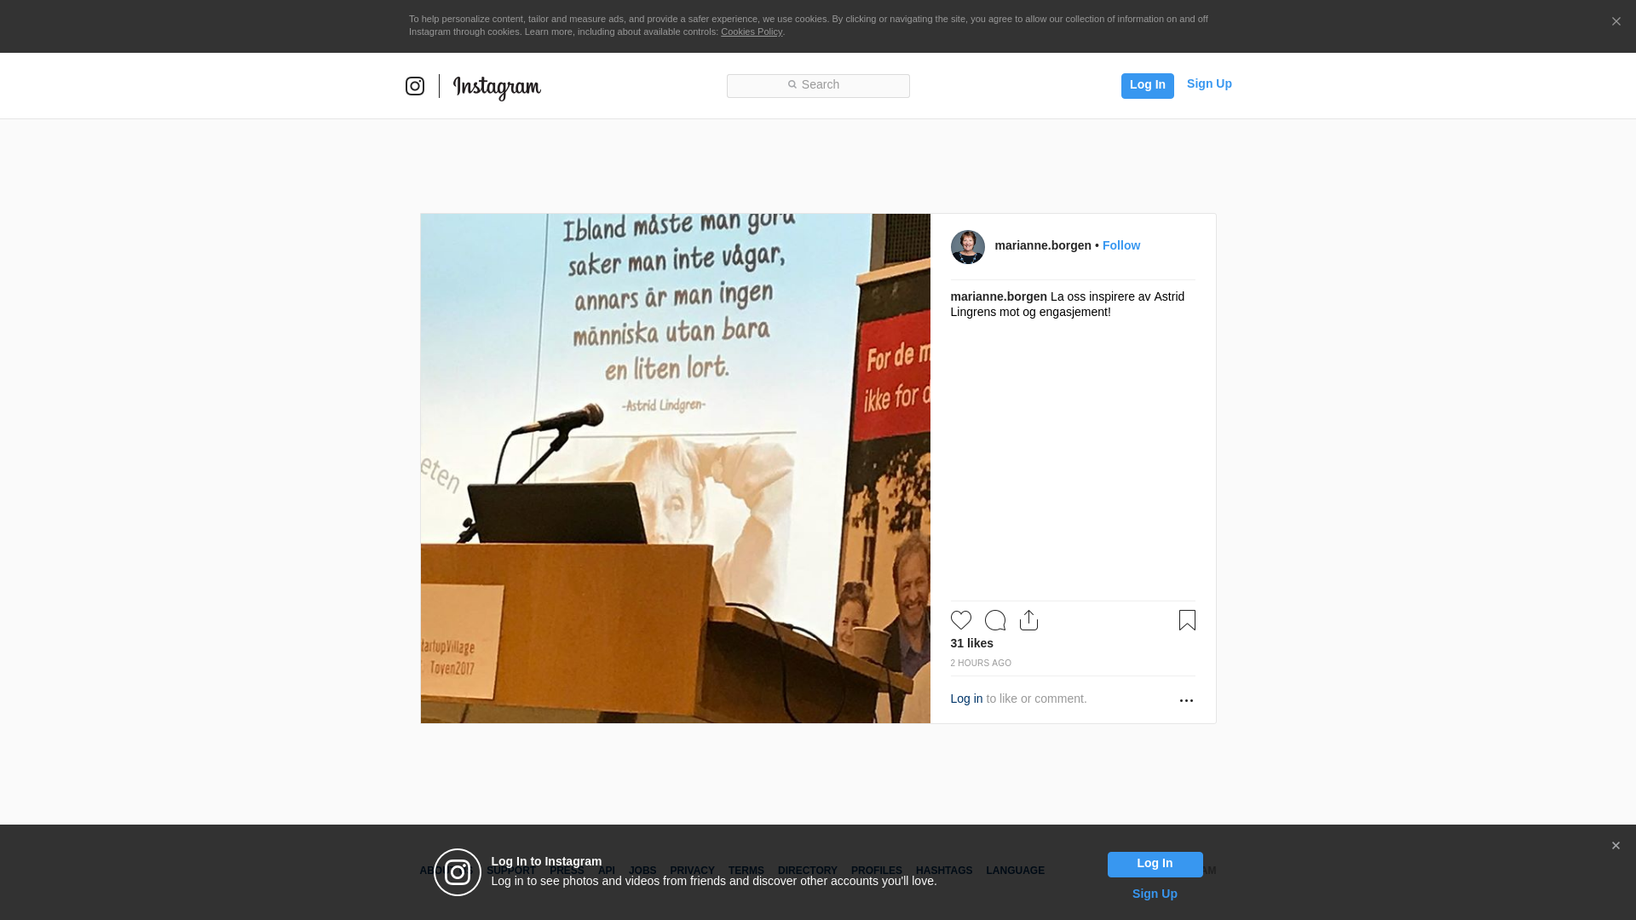Focus the Search input field
This screenshot has height=920, width=1636.
pyautogui.click(x=818, y=85)
